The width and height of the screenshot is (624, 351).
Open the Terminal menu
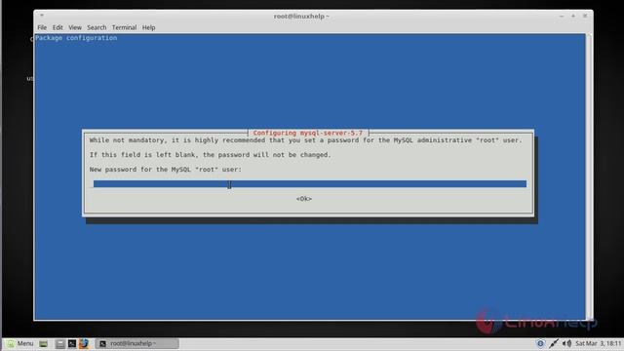(x=124, y=27)
